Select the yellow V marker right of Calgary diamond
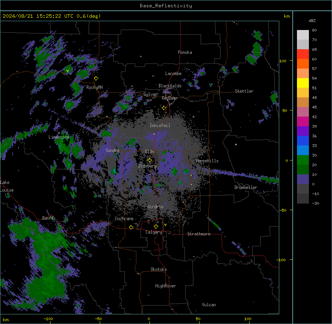 pyautogui.click(x=165, y=225)
